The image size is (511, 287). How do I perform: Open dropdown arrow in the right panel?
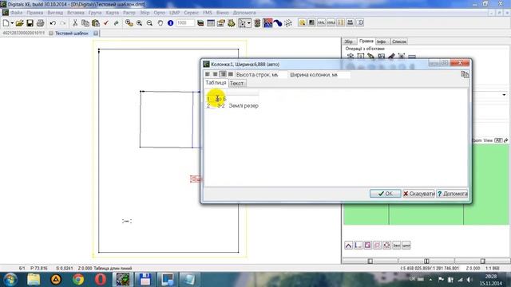pos(504,95)
